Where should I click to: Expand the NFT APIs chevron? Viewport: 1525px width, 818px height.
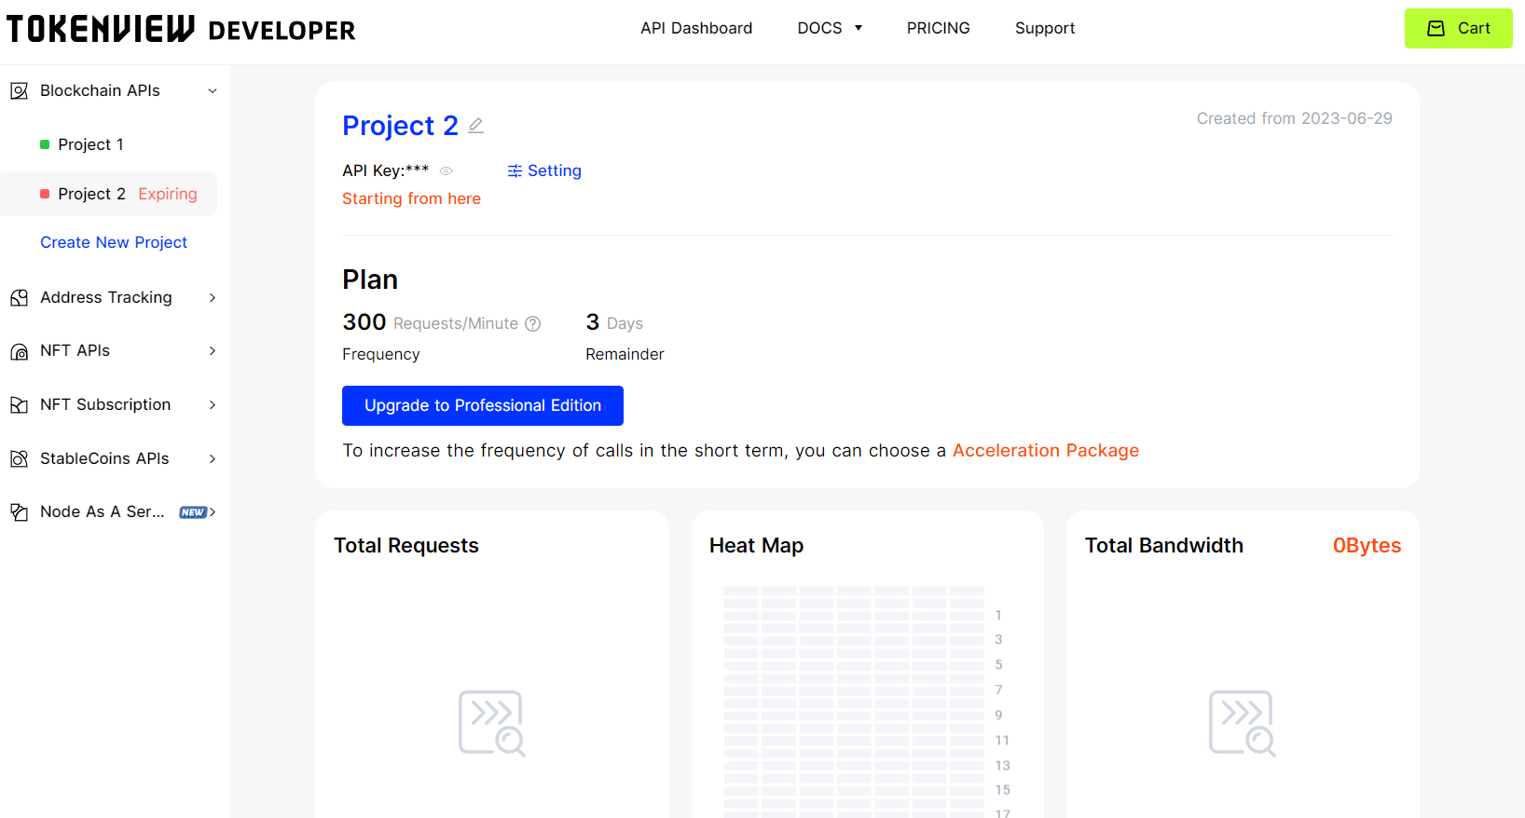(213, 350)
